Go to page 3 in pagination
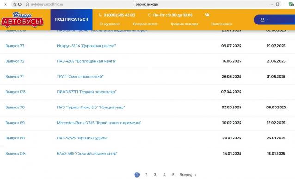Screen dimensions: 295x179 pos(155,175)
